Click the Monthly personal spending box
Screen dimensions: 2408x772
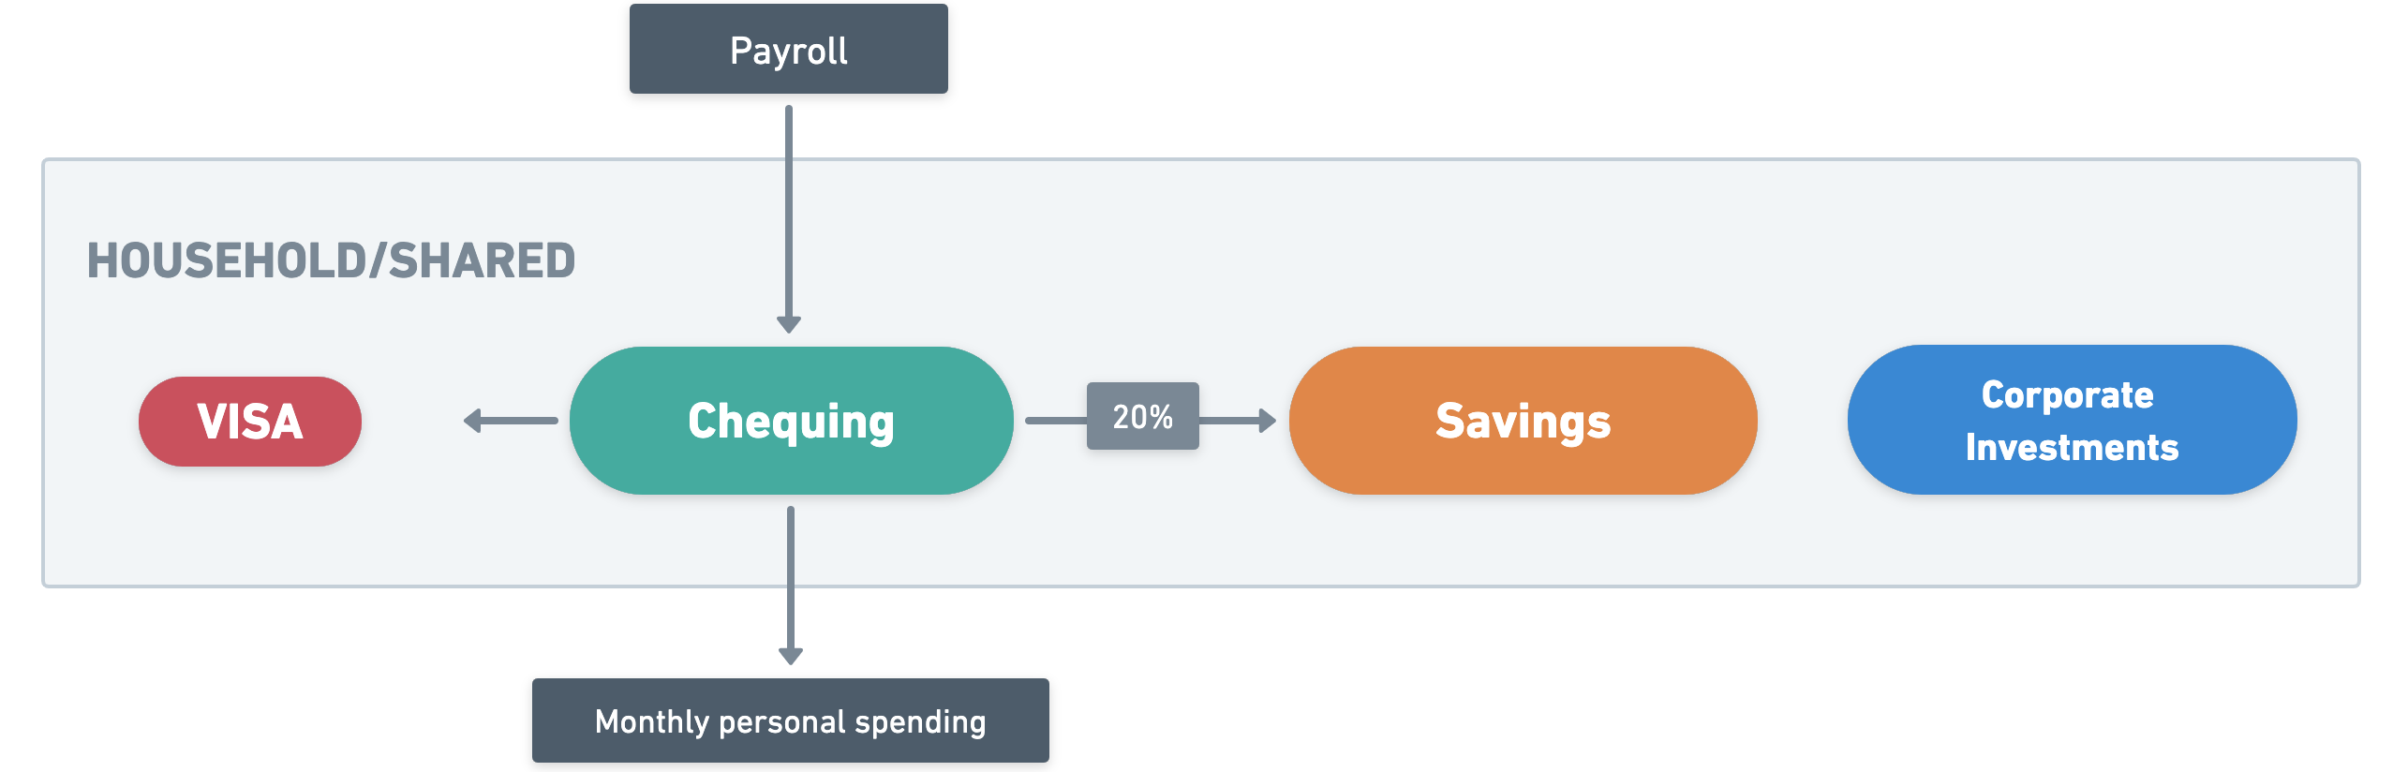(791, 720)
